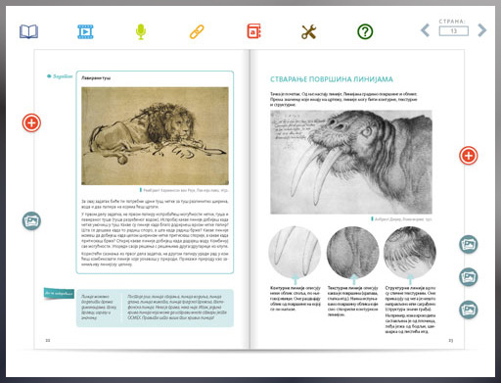Screen dimensions: 501x383
Task: Go to previous page with left arrow
Action: (x=425, y=30)
